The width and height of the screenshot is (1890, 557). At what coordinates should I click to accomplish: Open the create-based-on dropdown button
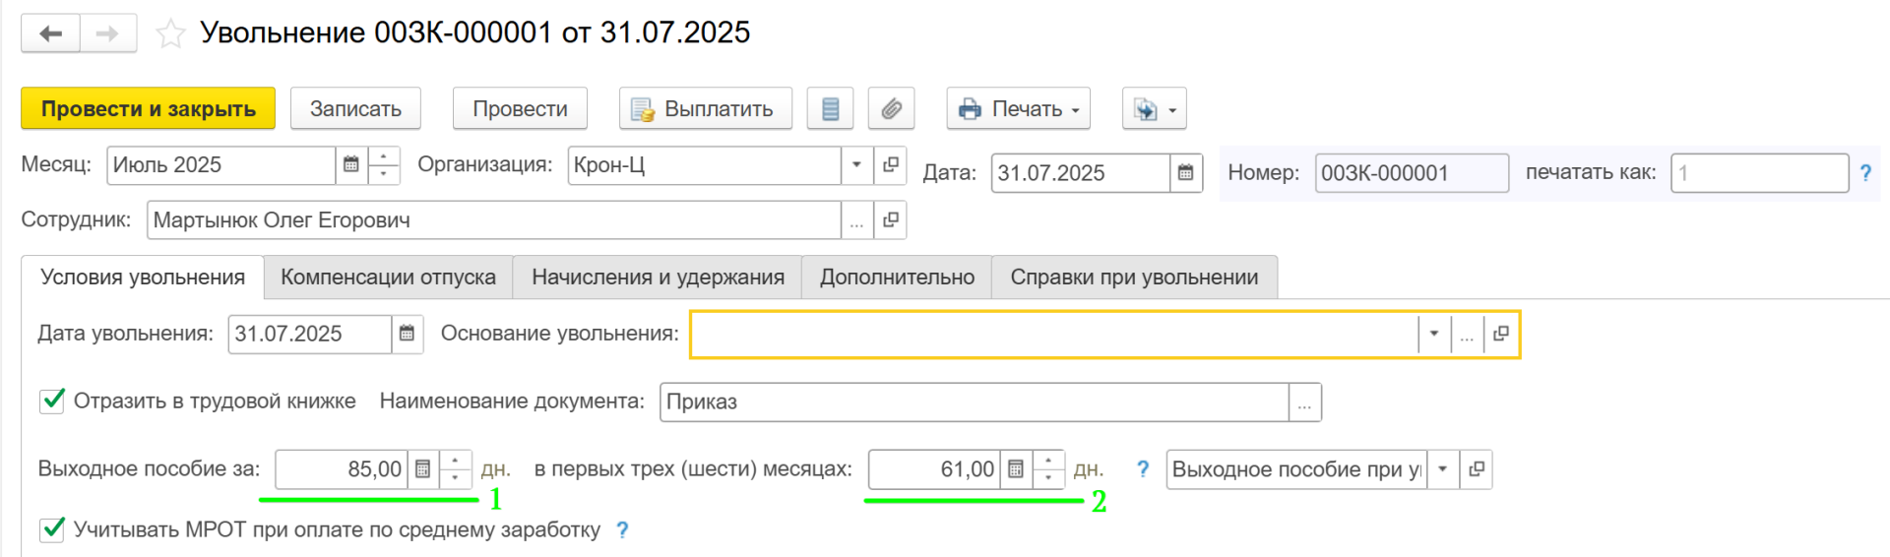click(x=1154, y=108)
